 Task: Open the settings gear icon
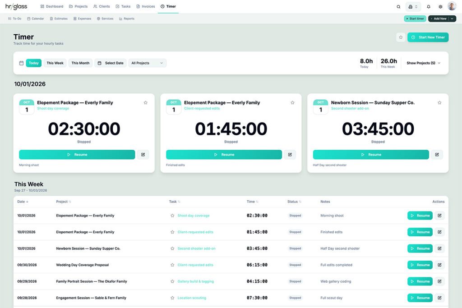point(440,6)
